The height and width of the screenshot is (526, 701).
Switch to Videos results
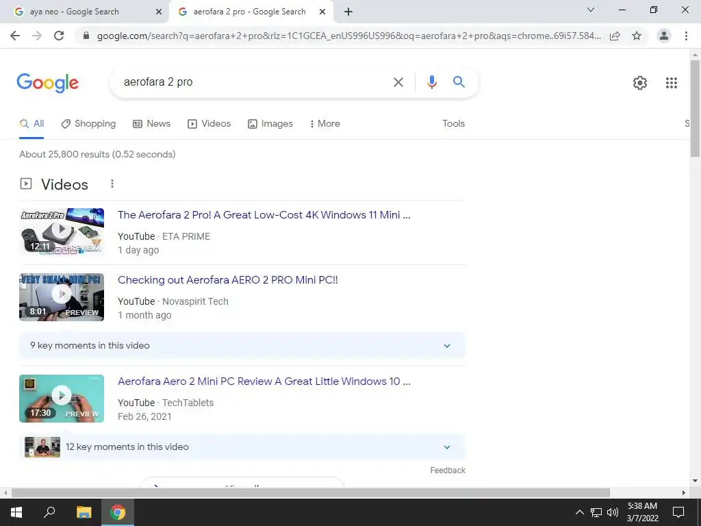point(209,124)
